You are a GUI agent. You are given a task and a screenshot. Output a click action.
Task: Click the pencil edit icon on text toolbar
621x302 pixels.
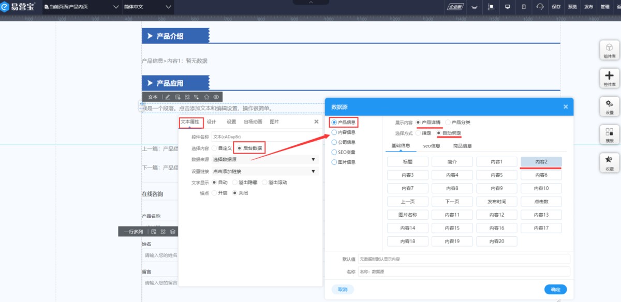tap(167, 97)
